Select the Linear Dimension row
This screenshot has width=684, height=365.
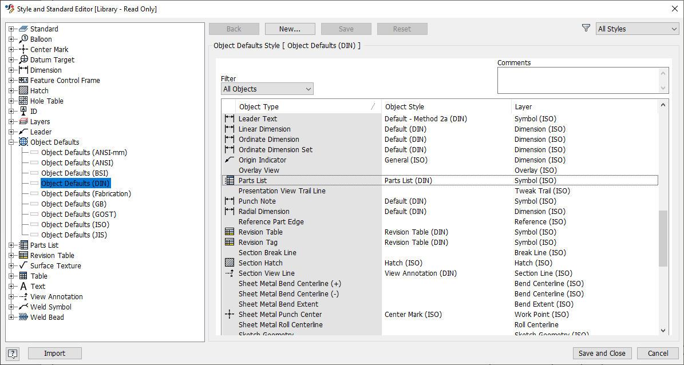coord(440,129)
